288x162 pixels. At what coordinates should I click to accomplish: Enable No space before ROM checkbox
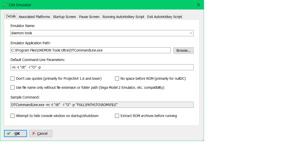click(117, 78)
